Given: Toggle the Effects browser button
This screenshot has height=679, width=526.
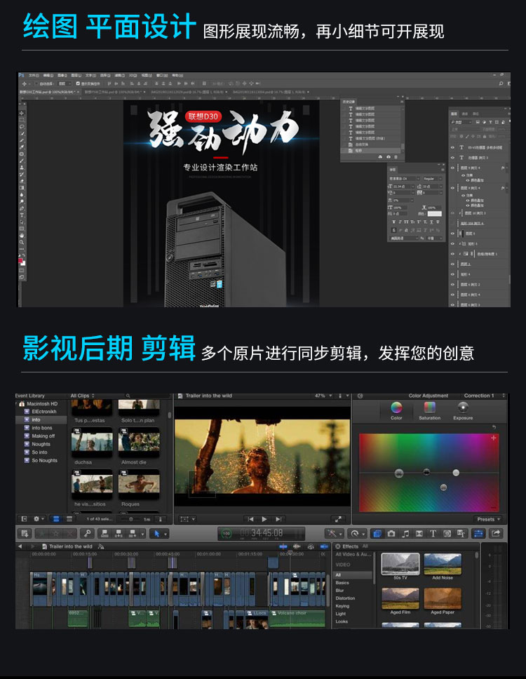Looking at the screenshot, I should (377, 534).
